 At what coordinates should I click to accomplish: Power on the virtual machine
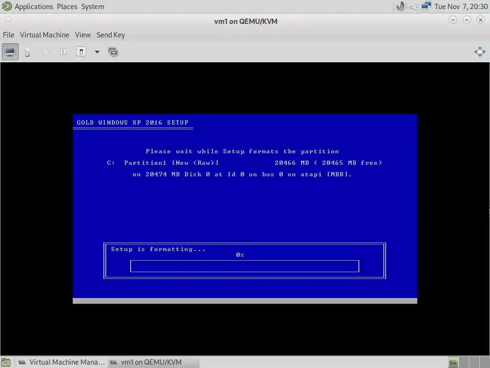45,52
